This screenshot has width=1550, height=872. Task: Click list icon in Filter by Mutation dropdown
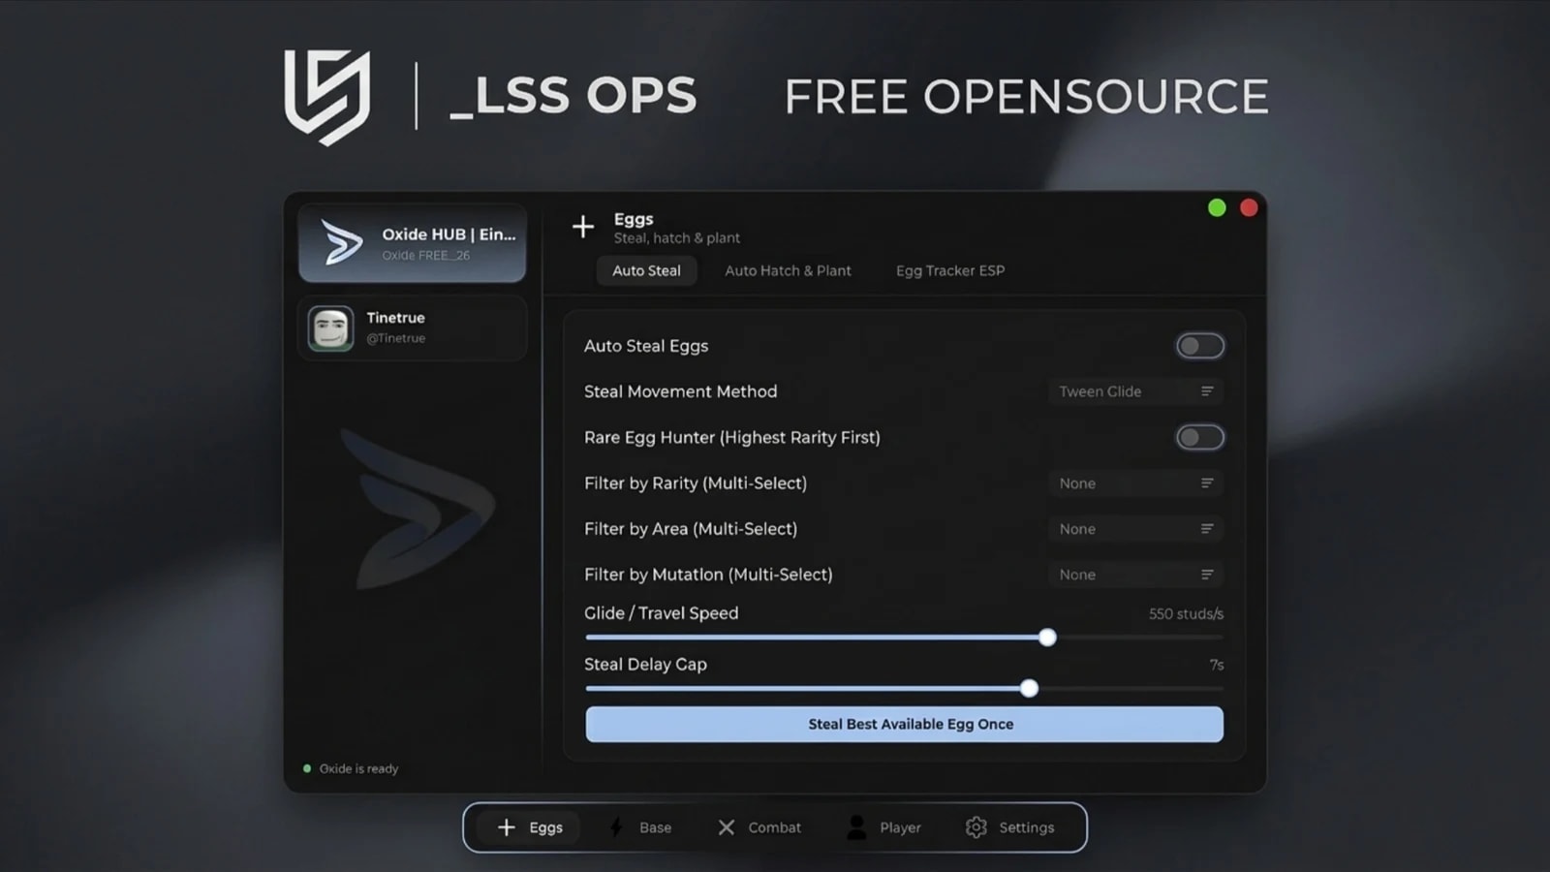point(1207,575)
